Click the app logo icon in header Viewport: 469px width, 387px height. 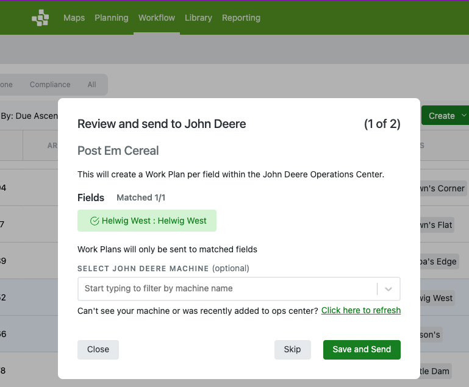pos(40,18)
